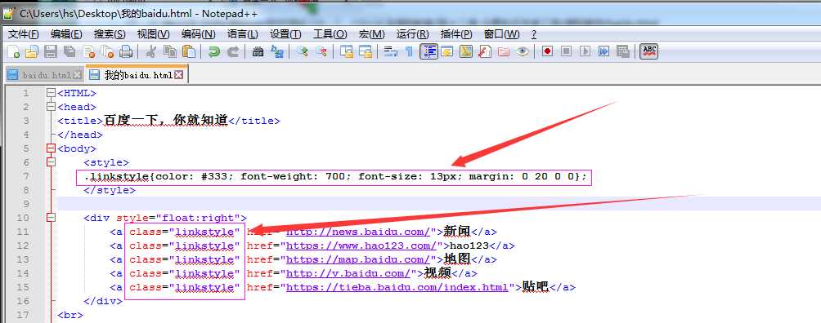Cut the selection with the scissors icon
The height and width of the screenshot is (323, 821).
[x=150, y=51]
